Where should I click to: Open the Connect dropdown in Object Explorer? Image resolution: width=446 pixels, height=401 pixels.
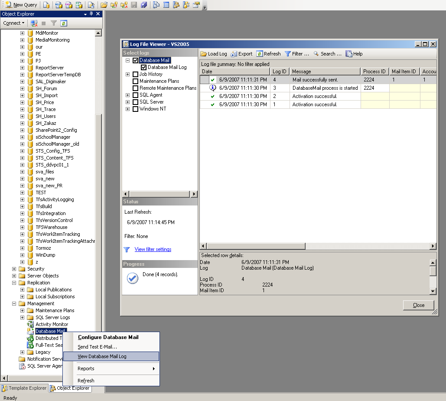(x=14, y=23)
